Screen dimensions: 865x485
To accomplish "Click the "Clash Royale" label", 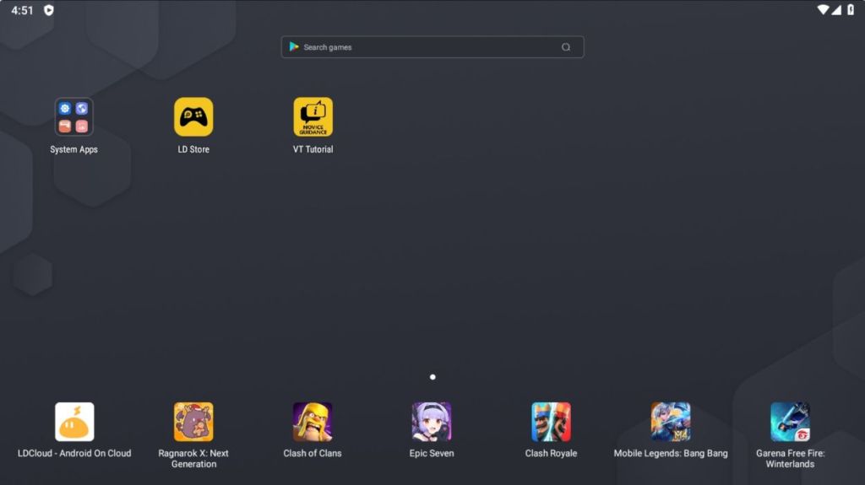I will (551, 453).
